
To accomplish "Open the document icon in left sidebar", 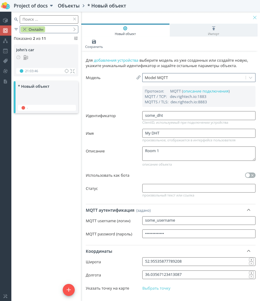I will [5, 81].
